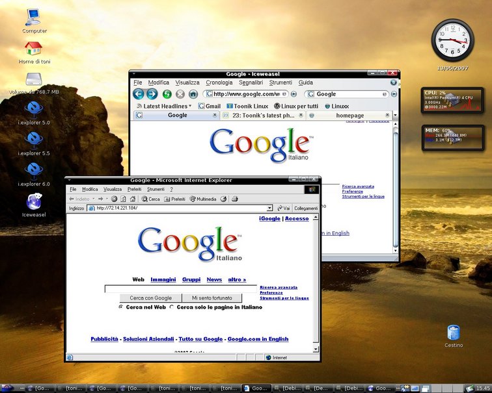Expand the Latest Headlines bookmark dropdown
The height and width of the screenshot is (393, 492).
click(190, 106)
